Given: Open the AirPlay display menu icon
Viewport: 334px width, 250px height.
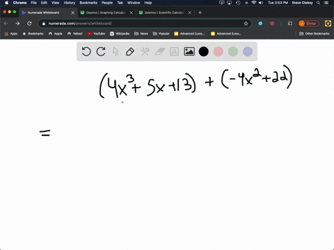Looking at the screenshot, I should click(x=230, y=3).
